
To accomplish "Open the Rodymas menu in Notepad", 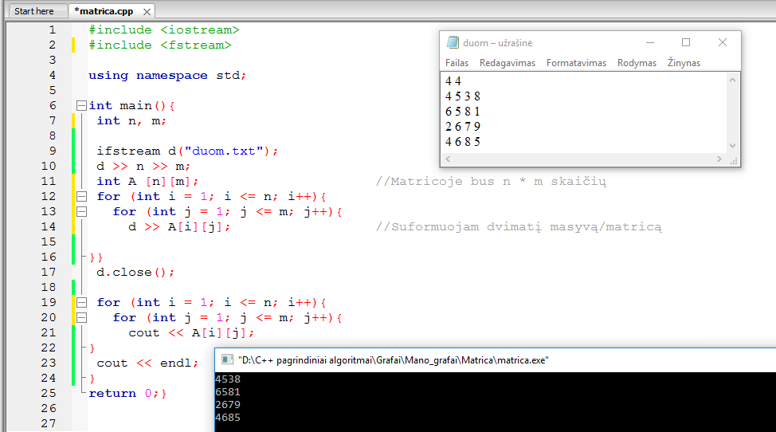I will click(637, 63).
